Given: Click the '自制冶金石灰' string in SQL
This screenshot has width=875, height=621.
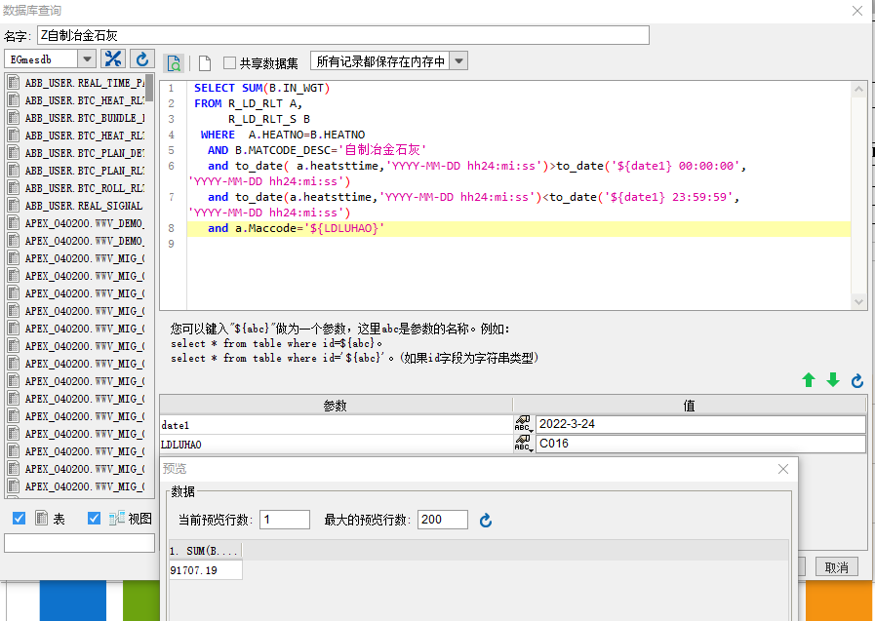Looking at the screenshot, I should (383, 150).
